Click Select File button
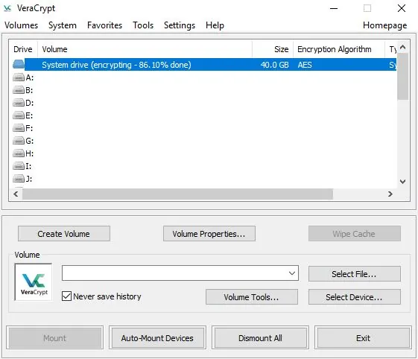The height and width of the screenshot is (359, 418). [354, 273]
